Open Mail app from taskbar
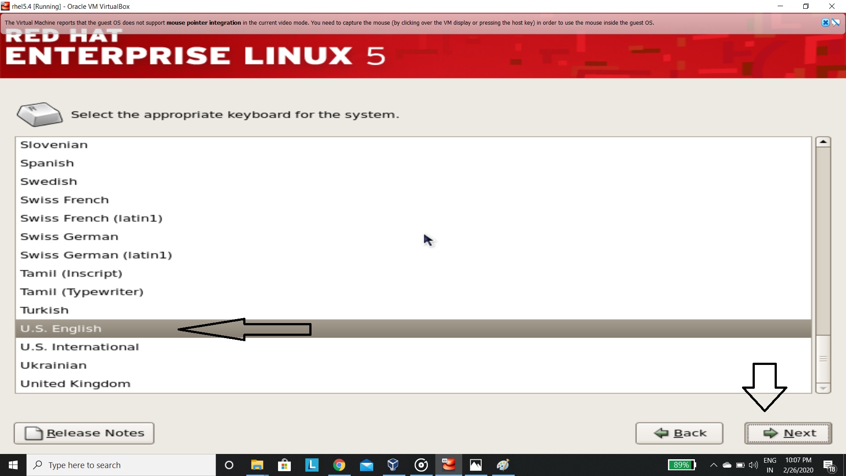Viewport: 846px width, 476px height. pos(366,465)
